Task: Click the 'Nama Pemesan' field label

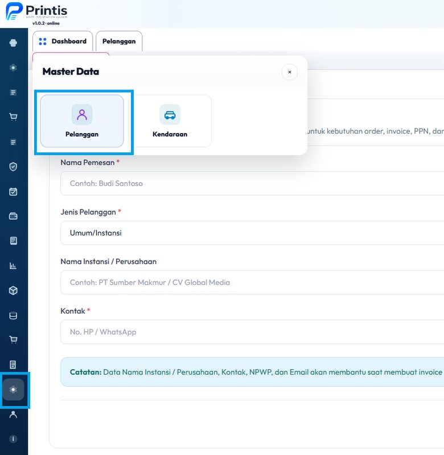Action: tap(88, 163)
